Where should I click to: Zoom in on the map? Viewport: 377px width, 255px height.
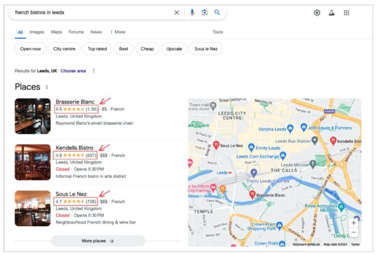353,223
